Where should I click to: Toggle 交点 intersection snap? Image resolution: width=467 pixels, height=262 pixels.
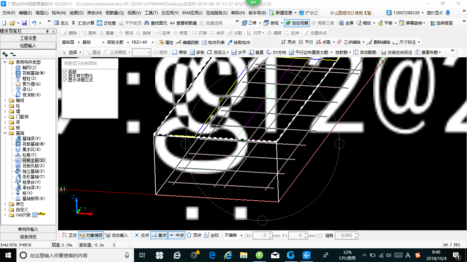[142, 235]
